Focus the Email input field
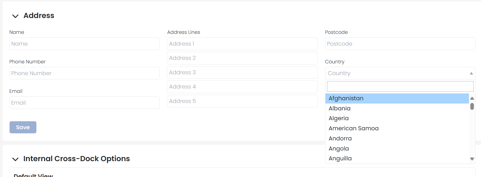This screenshot has height=177, width=481. click(x=84, y=103)
